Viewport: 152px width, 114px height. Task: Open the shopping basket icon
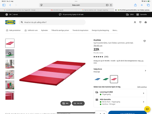pos(146,22)
